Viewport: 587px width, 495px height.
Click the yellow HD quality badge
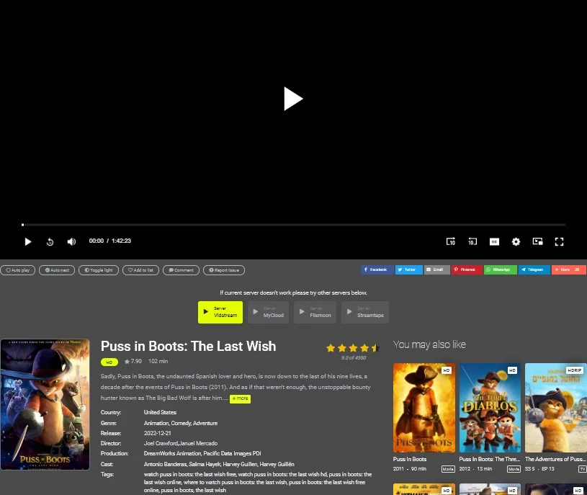109,362
